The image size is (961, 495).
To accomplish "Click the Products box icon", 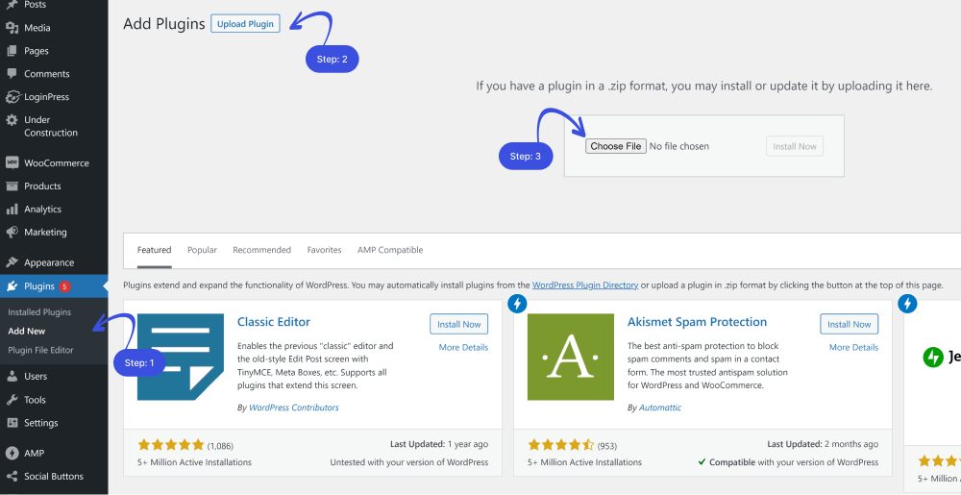I will tap(12, 186).
